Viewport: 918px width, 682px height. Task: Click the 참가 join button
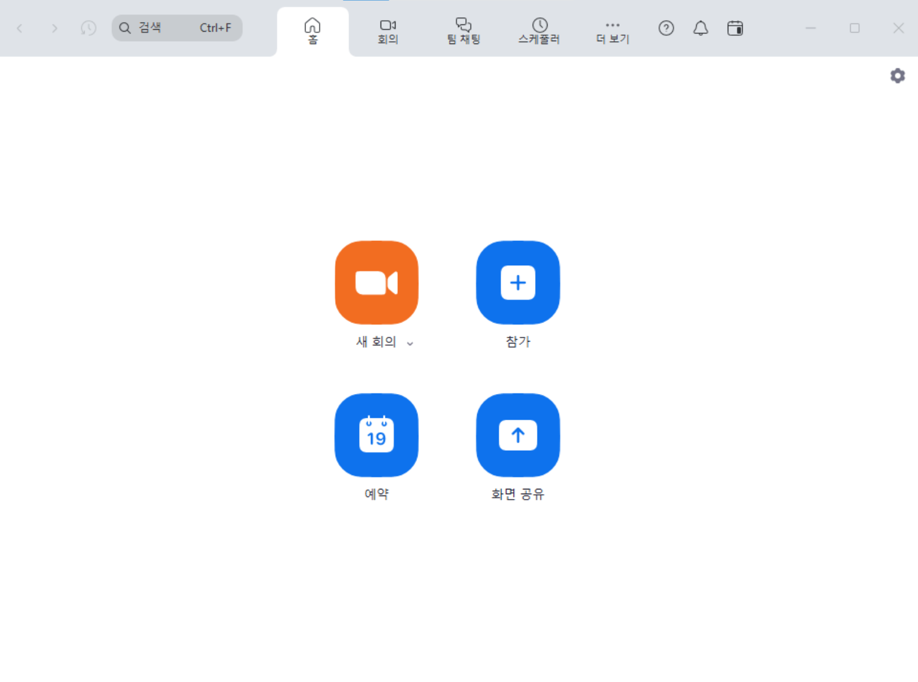click(518, 283)
